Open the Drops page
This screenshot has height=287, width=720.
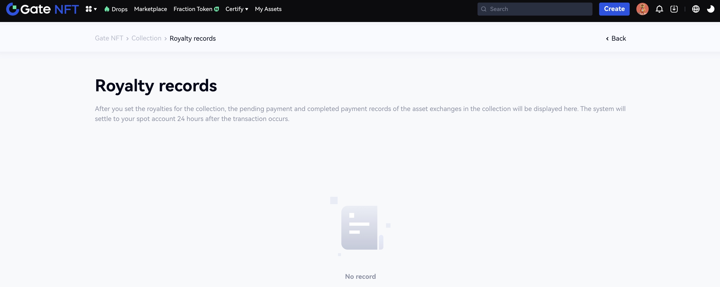[119, 9]
